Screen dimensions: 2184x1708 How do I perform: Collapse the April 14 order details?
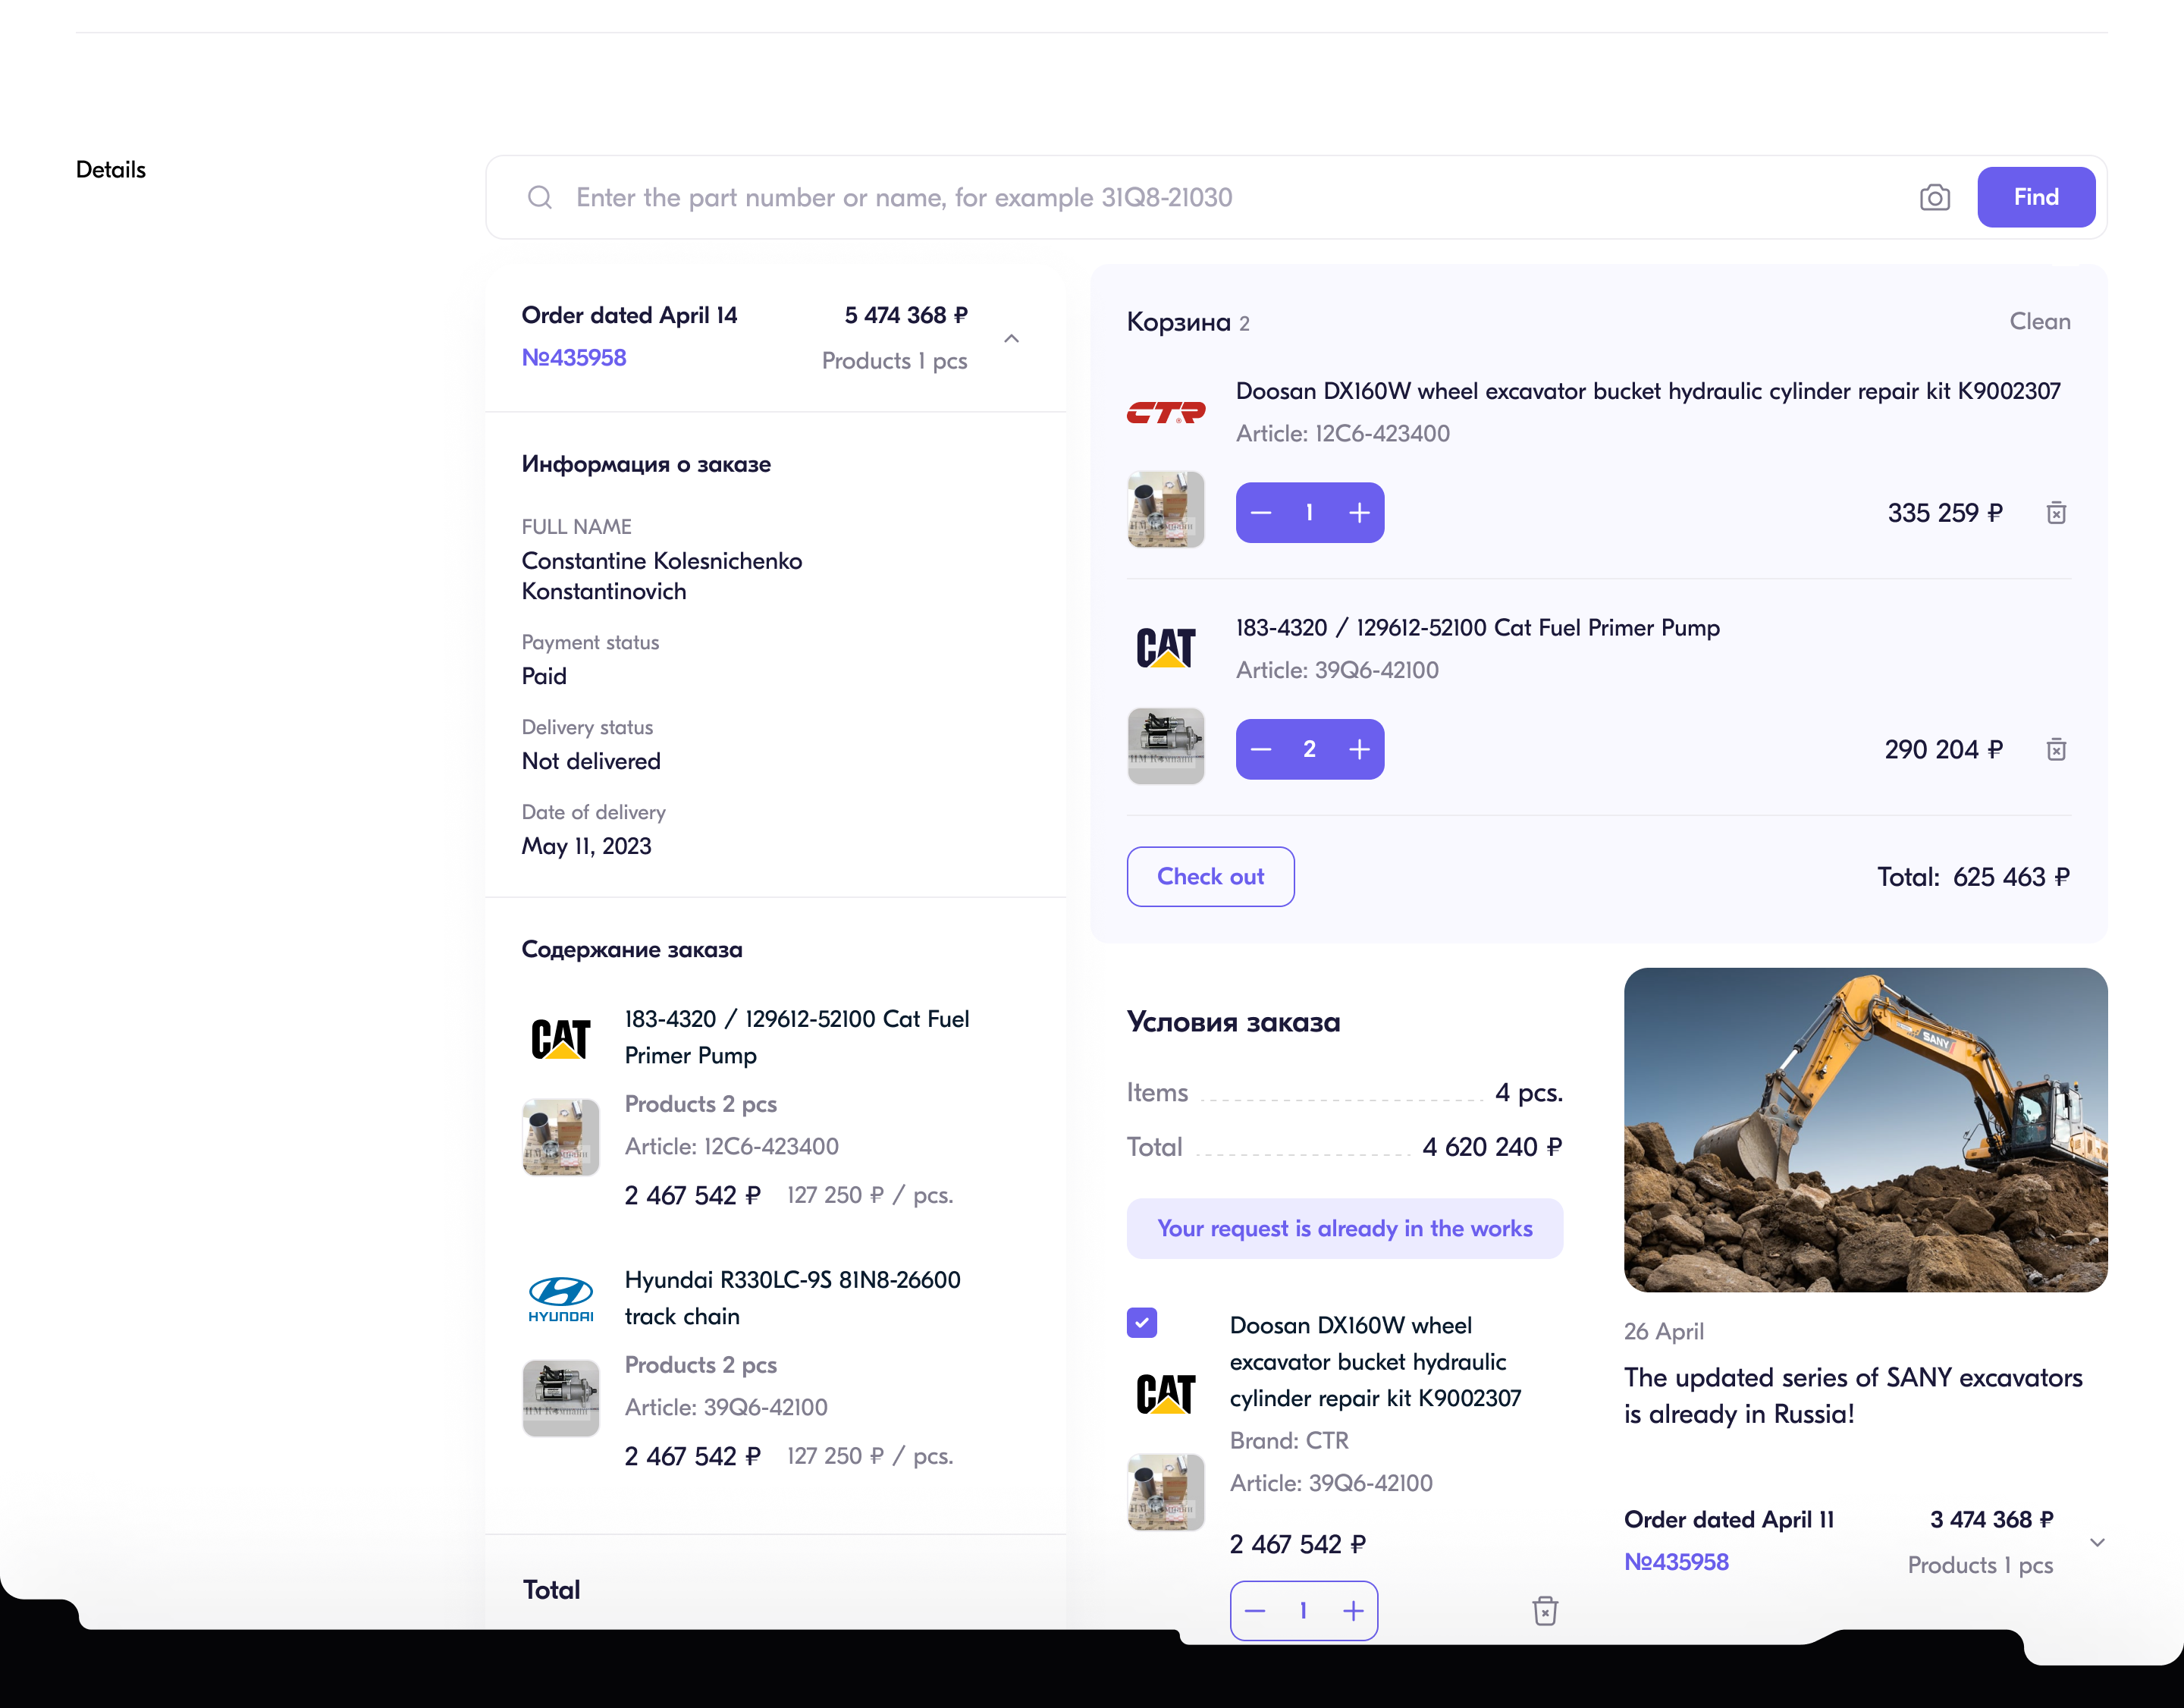(x=1011, y=338)
